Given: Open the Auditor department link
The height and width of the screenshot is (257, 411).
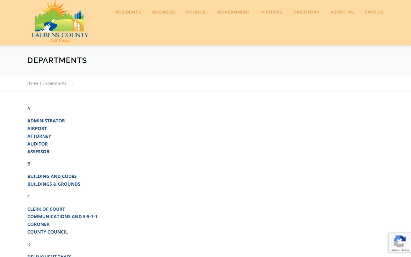Looking at the screenshot, I should click(38, 144).
